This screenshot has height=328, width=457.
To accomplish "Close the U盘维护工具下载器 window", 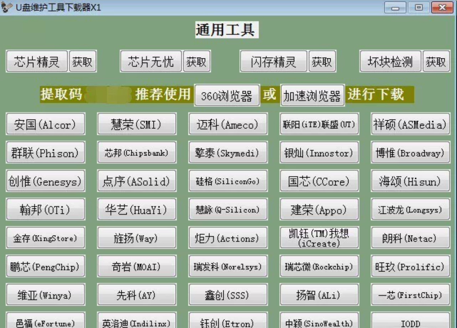I will click(x=442, y=8).
